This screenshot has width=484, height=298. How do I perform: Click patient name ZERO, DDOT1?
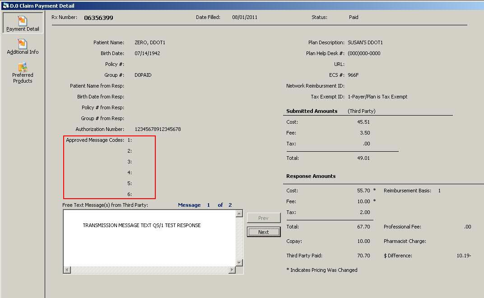(x=150, y=42)
